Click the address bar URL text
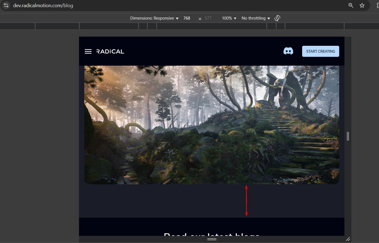This screenshot has height=243, width=379. (x=43, y=6)
